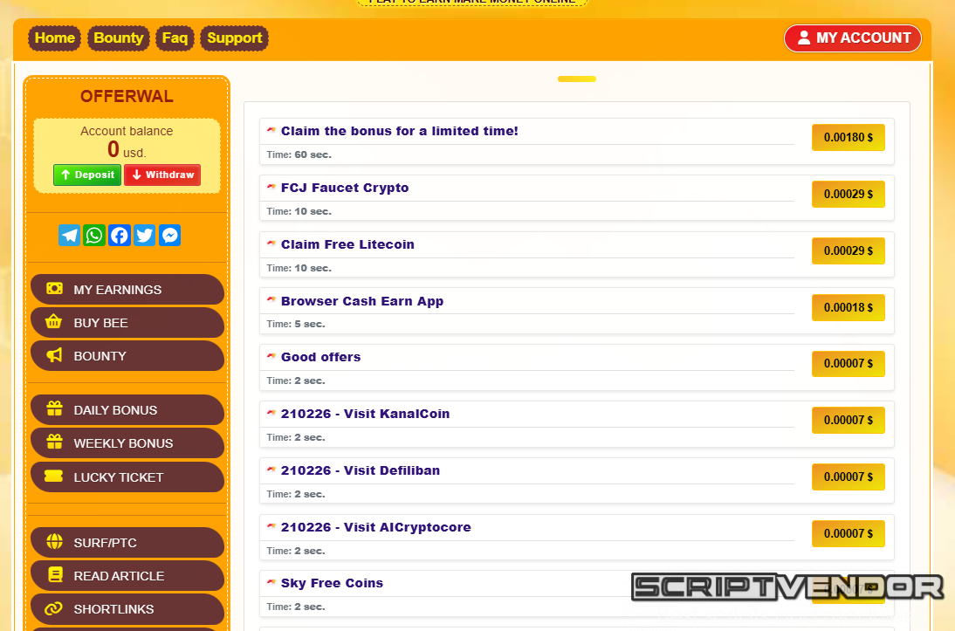Click the WhatsApp share icon
This screenshot has width=955, height=631.
click(94, 236)
